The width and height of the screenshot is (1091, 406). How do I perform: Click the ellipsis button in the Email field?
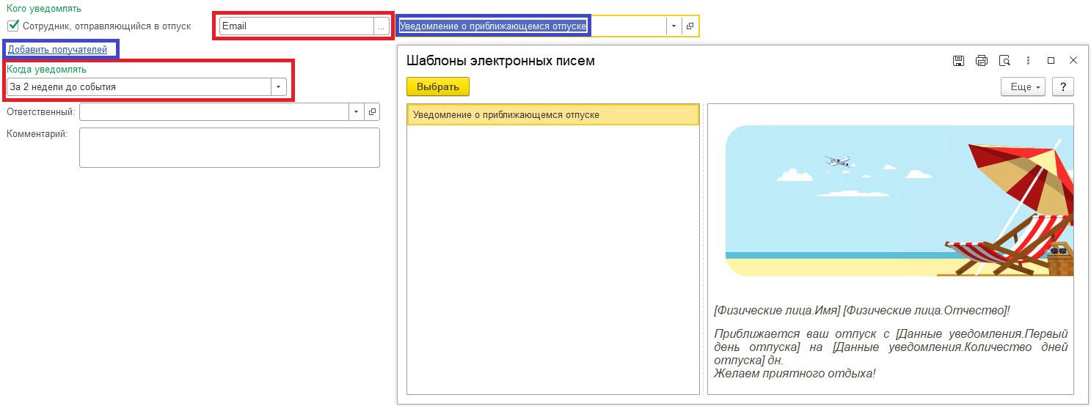tap(381, 26)
